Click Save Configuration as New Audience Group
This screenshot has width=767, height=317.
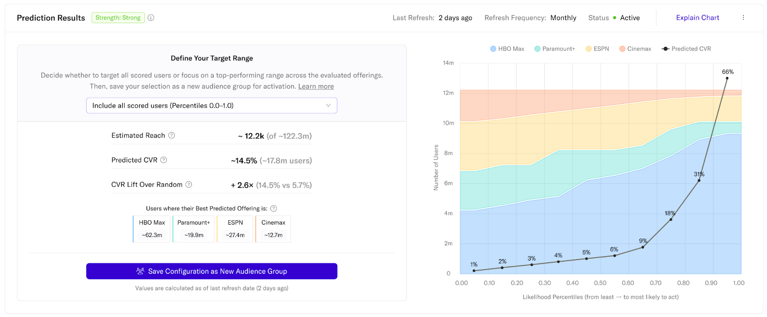tap(211, 271)
